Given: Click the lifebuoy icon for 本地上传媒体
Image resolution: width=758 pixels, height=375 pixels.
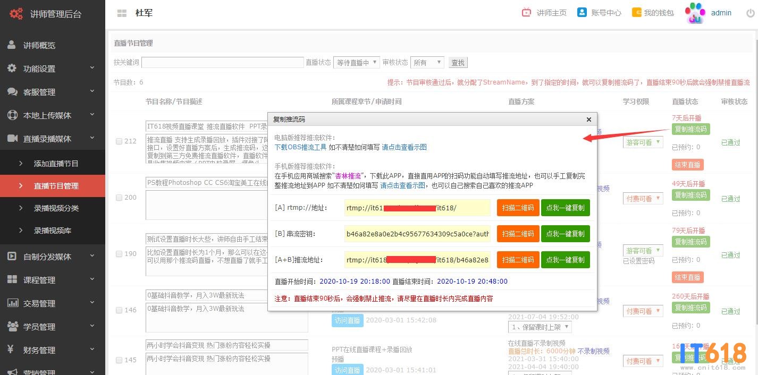Looking at the screenshot, I should [12, 115].
